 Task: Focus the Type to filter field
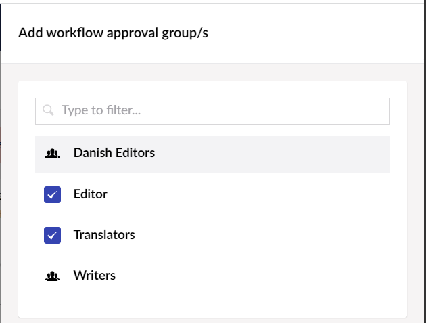(x=212, y=111)
